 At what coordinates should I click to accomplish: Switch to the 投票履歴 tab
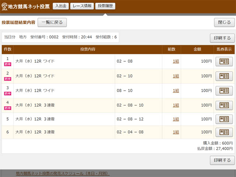click(x=105, y=6)
